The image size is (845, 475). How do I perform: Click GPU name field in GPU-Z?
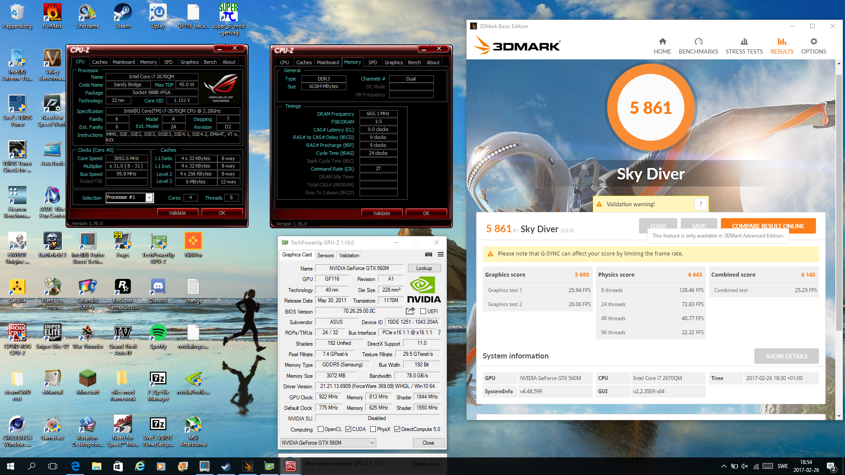pyautogui.click(x=359, y=268)
